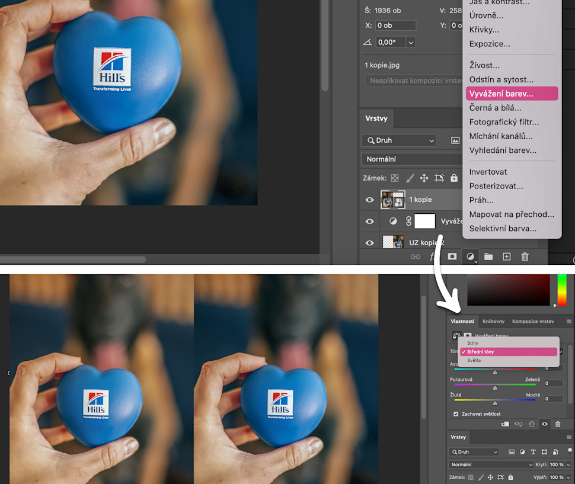
Task: View previous state icon in Vlastnosti
Action: coord(518,424)
